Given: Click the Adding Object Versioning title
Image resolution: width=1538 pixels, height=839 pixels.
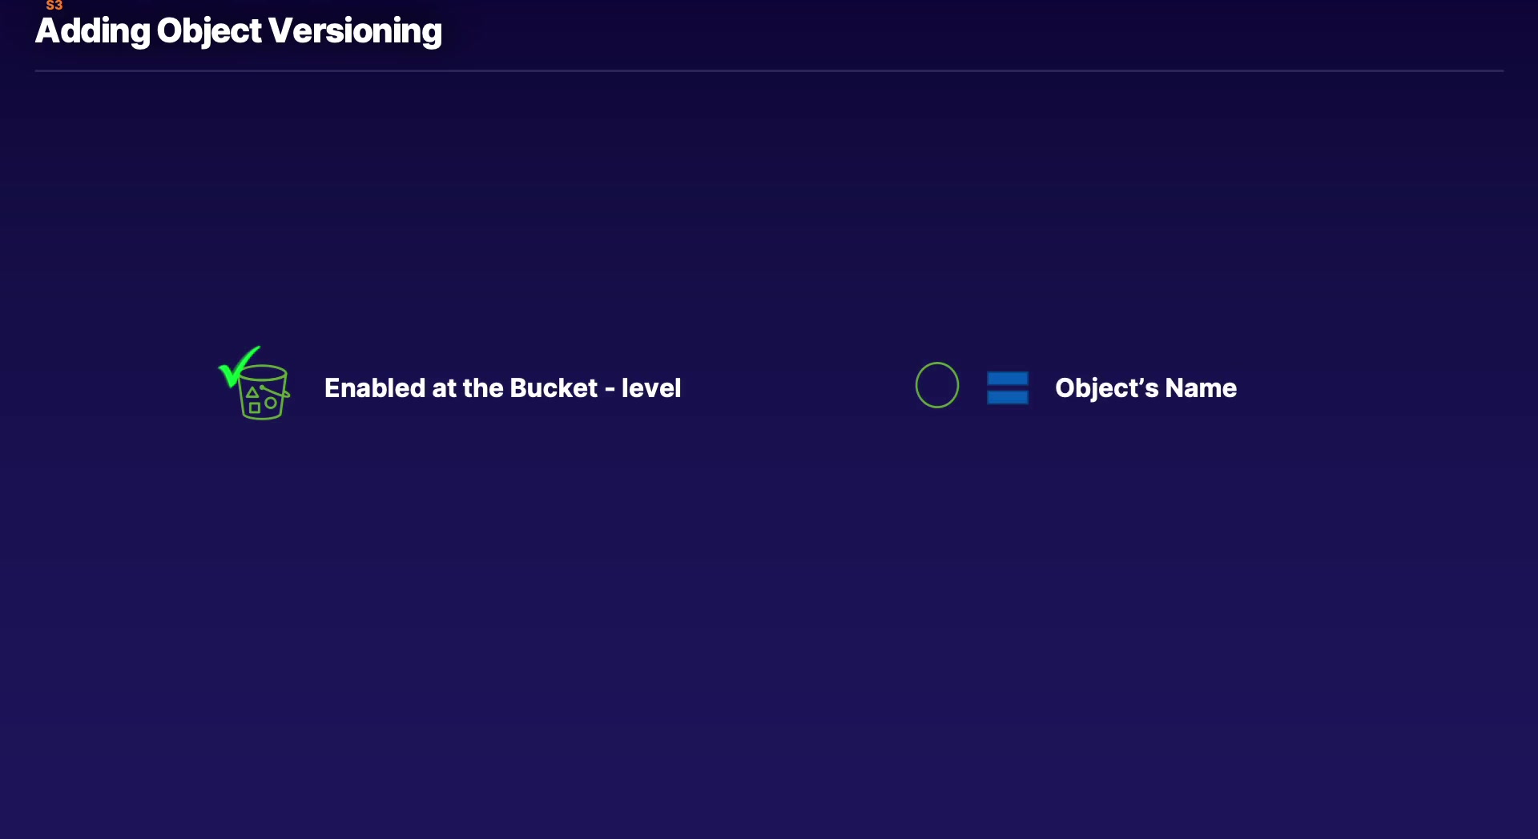Looking at the screenshot, I should [238, 31].
